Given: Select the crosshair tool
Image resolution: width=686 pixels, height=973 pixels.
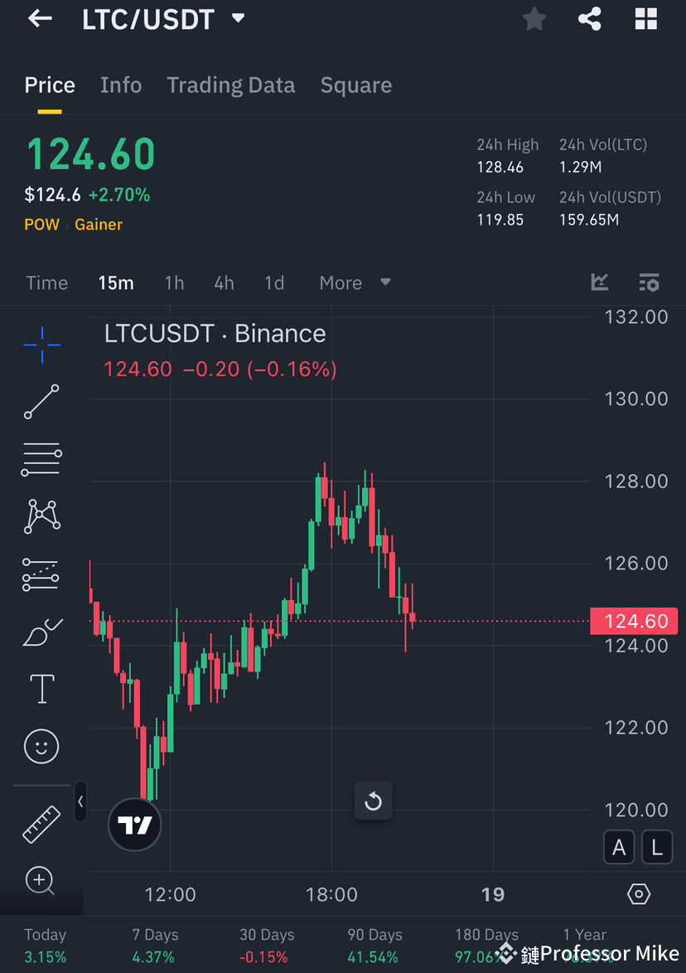Looking at the screenshot, I should [x=41, y=345].
